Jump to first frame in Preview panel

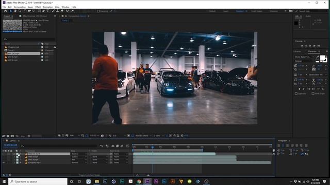click(x=302, y=46)
